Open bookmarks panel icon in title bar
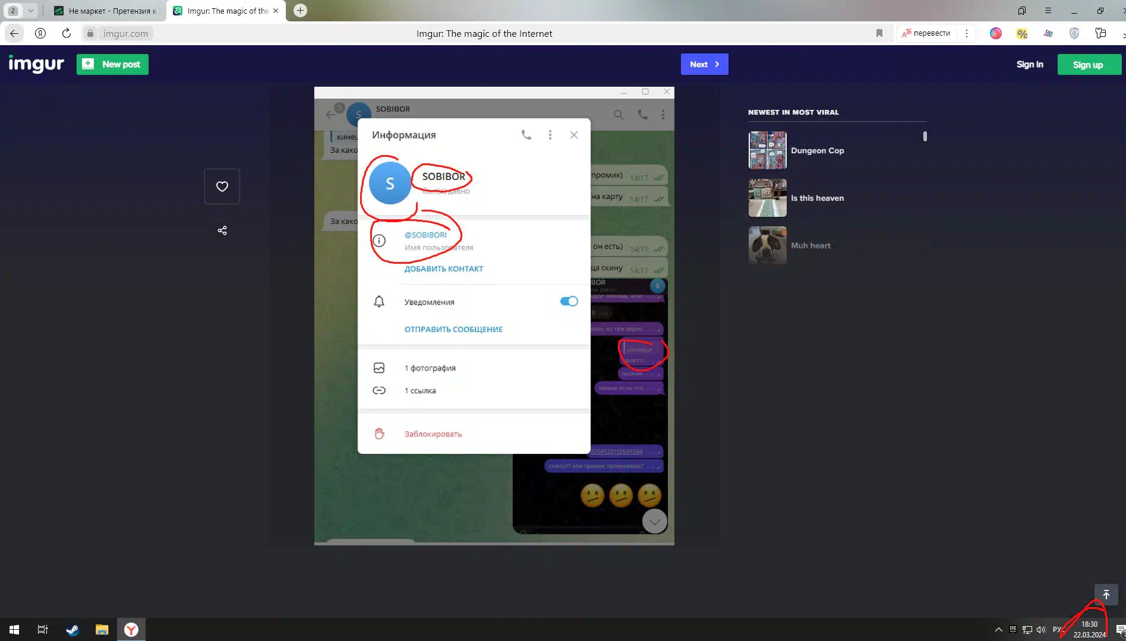 (x=1022, y=11)
